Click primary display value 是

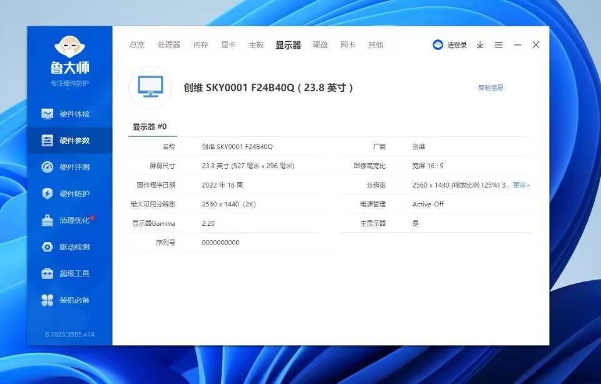point(416,223)
